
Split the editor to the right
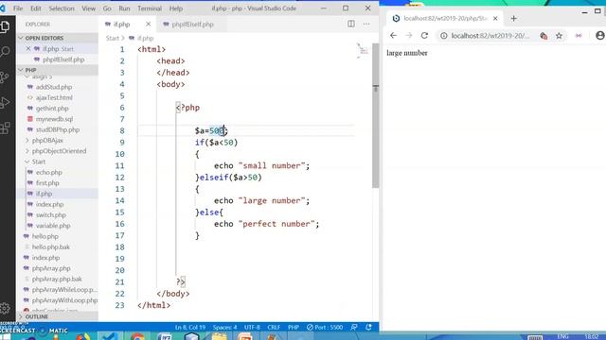[351, 24]
